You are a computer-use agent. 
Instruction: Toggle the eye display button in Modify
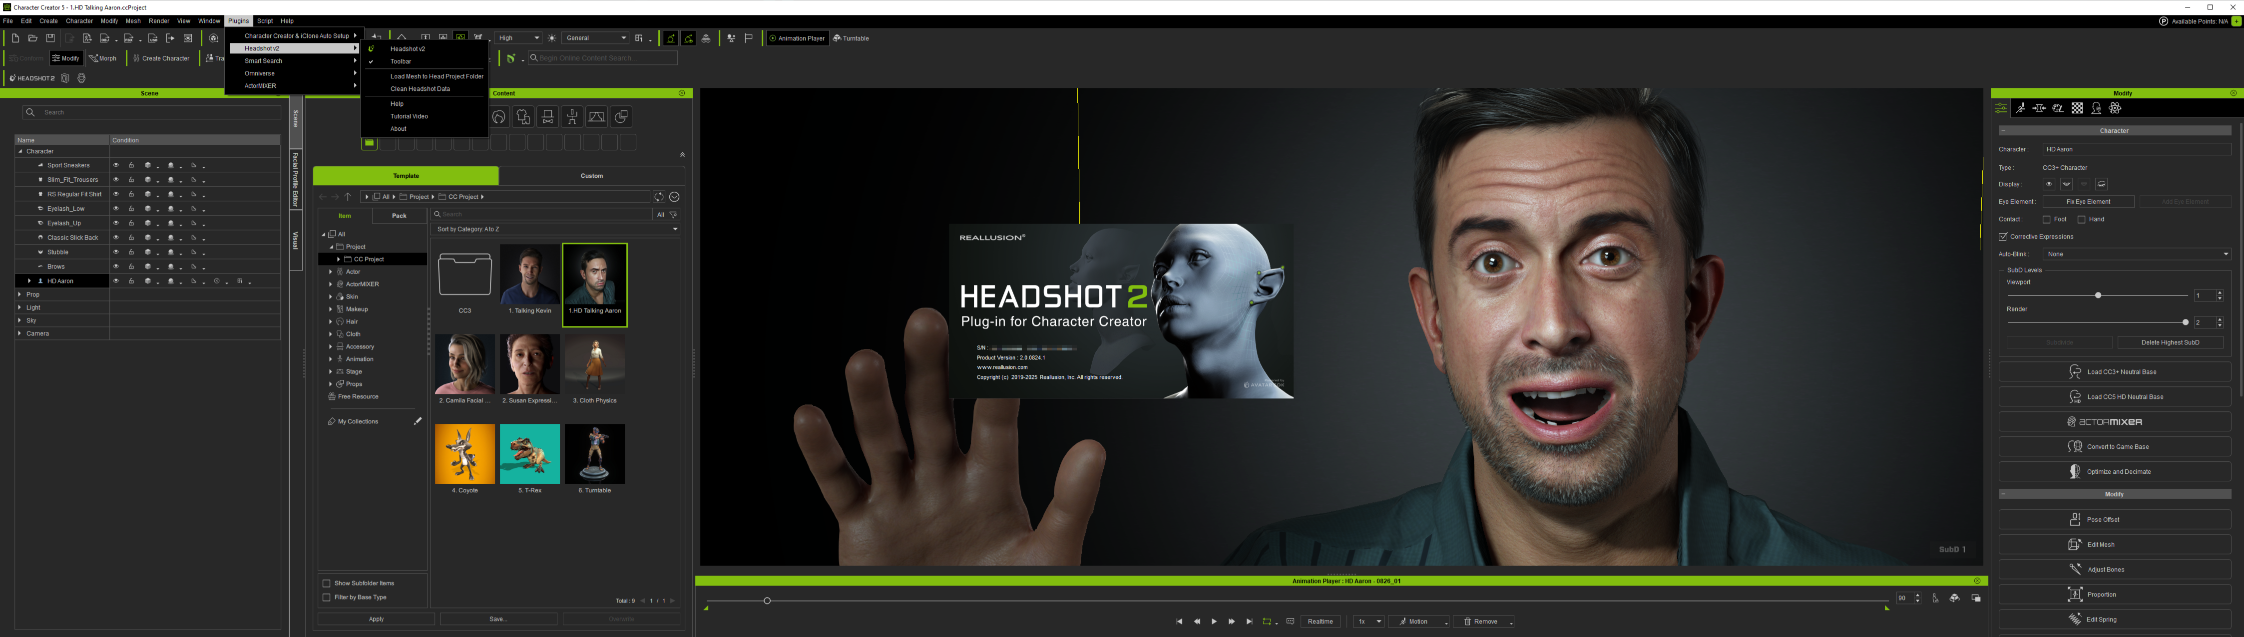click(2049, 185)
